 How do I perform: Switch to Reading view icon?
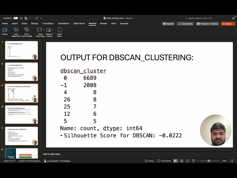tap(188, 161)
